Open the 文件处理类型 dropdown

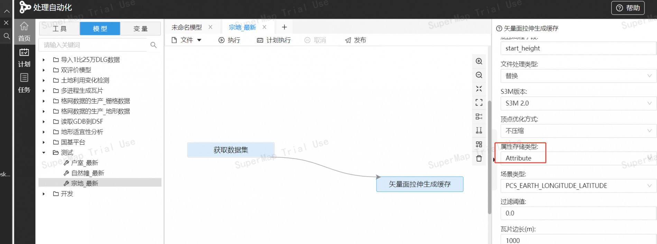pos(578,76)
